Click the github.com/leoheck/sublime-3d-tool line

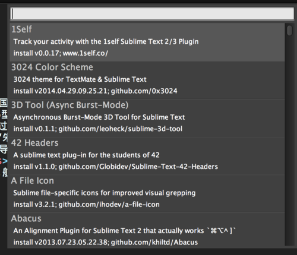(x=98, y=129)
